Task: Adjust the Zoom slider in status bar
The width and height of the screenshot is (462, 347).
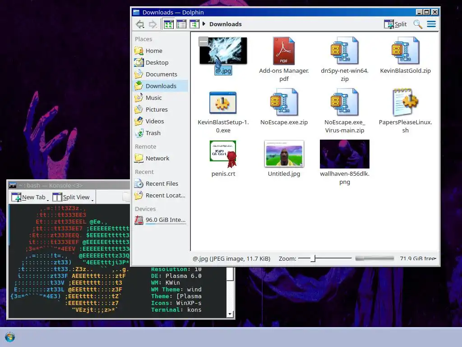Action: (x=325, y=258)
